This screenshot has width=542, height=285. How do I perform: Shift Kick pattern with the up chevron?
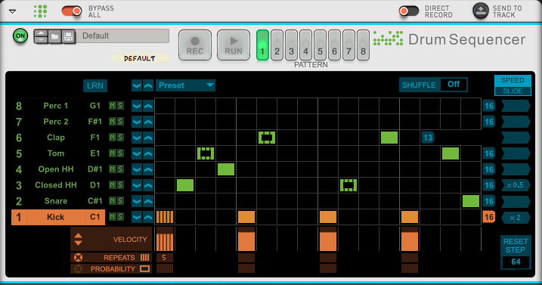148,217
